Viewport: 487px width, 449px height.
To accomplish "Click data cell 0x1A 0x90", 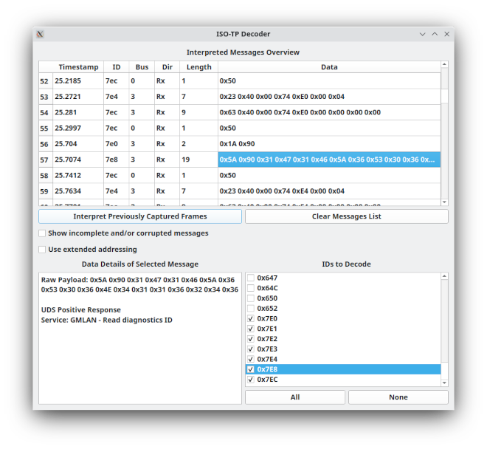I will click(329, 144).
